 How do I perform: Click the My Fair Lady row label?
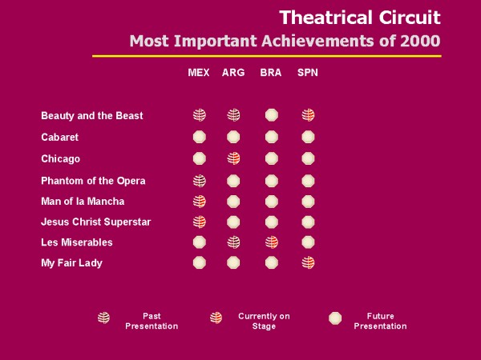(x=71, y=263)
